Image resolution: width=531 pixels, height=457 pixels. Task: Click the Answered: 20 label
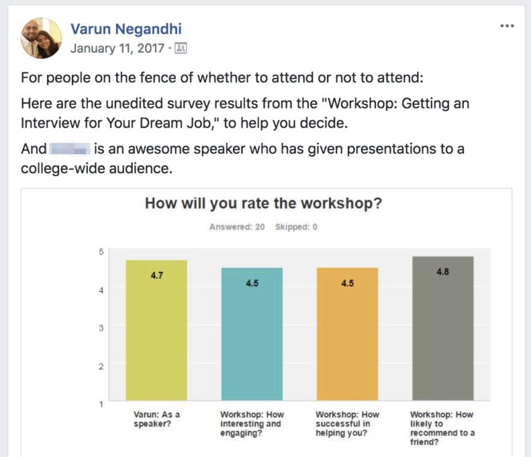(x=237, y=227)
